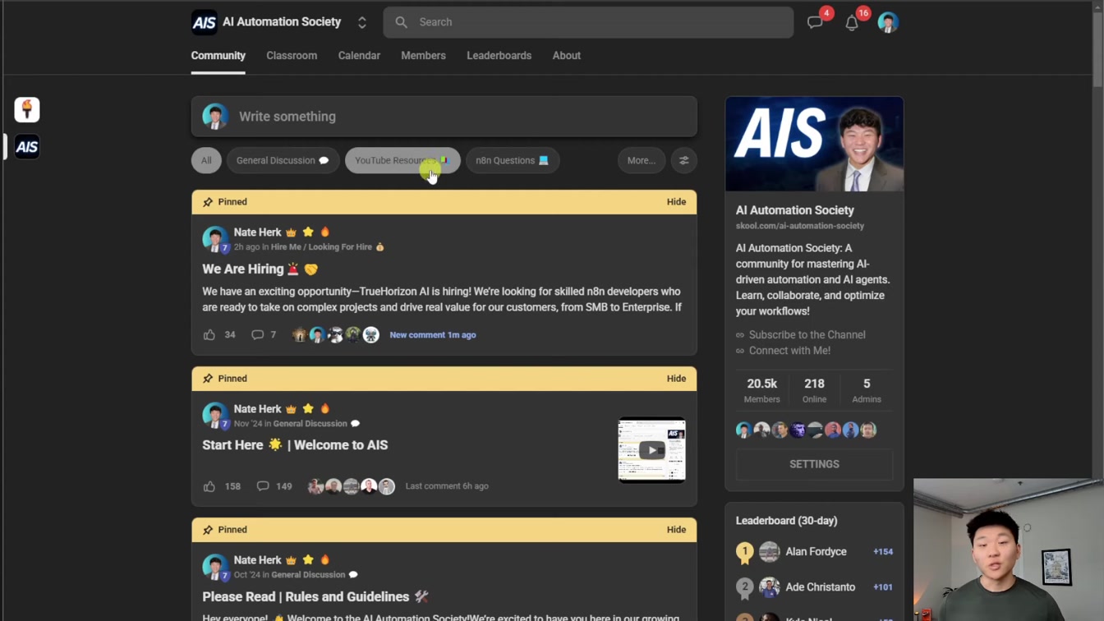Viewport: 1104px width, 621px height.
Task: Play the Start Here video thumbnail
Action: point(652,450)
